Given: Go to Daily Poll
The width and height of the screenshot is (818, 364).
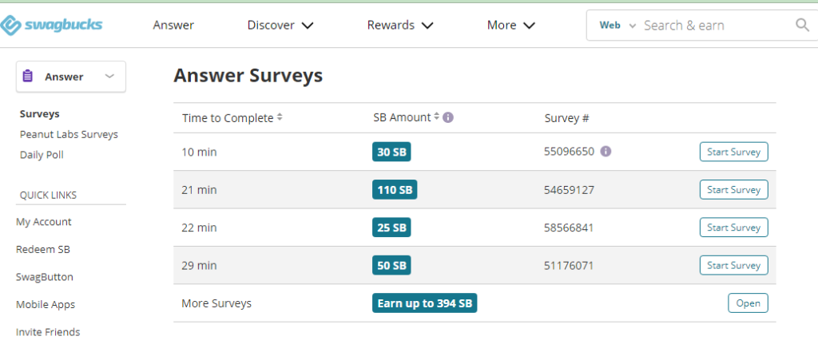Looking at the screenshot, I should pos(42,155).
